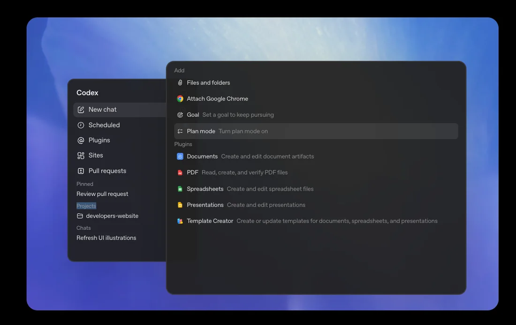Click 'Turn plan mode on' description
Viewport: 516px width, 325px height.
(243, 131)
